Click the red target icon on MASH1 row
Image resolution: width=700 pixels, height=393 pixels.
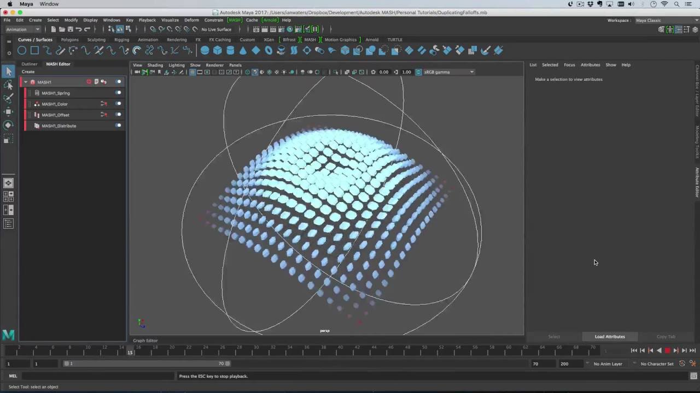[89, 82]
